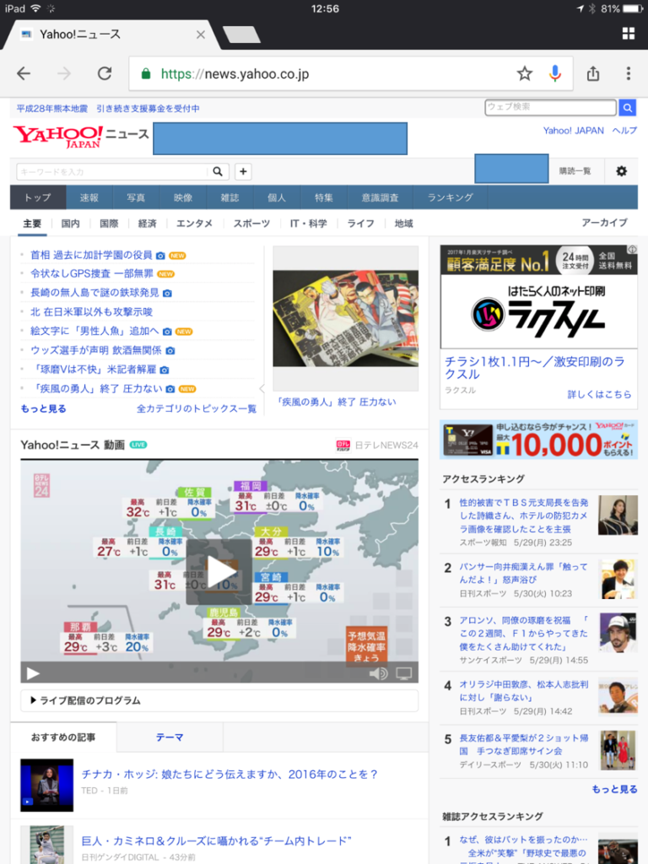Image resolution: width=648 pixels, height=864 pixels.
Task: Open the チナカ・ホッジ TED article
Action: (x=229, y=775)
